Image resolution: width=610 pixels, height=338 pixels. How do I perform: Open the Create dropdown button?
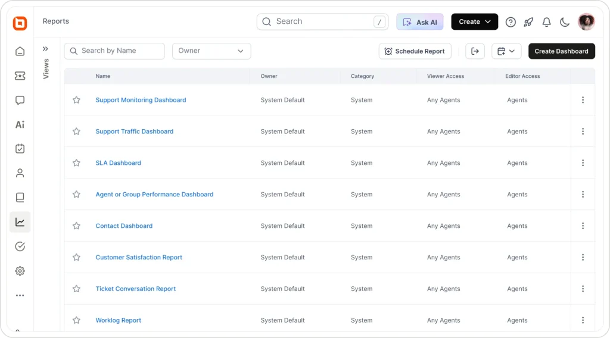pyautogui.click(x=474, y=22)
